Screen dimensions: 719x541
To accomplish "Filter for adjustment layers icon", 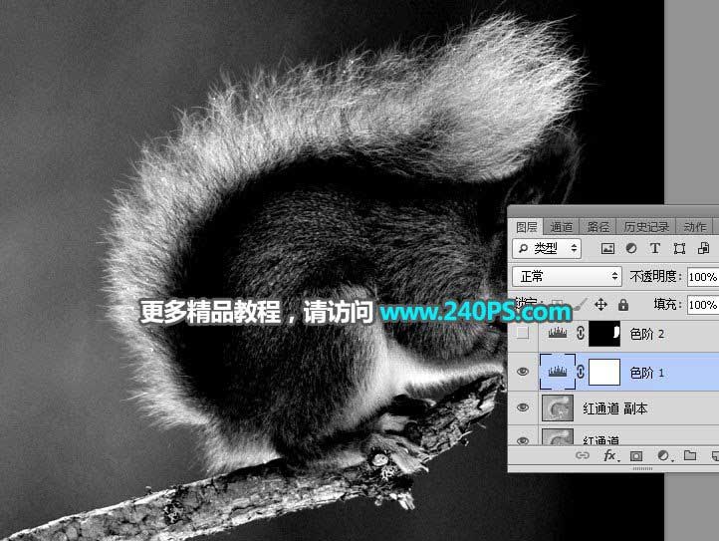I will pyautogui.click(x=631, y=249).
